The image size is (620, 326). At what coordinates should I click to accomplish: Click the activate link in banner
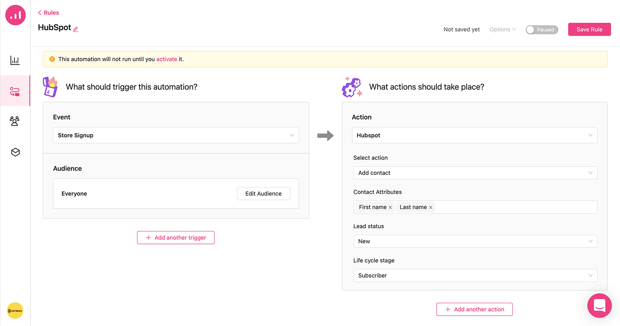[x=166, y=59]
